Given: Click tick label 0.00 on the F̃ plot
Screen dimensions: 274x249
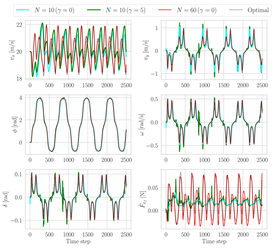Looking at the screenshot, I should pyautogui.click(x=153, y=211).
